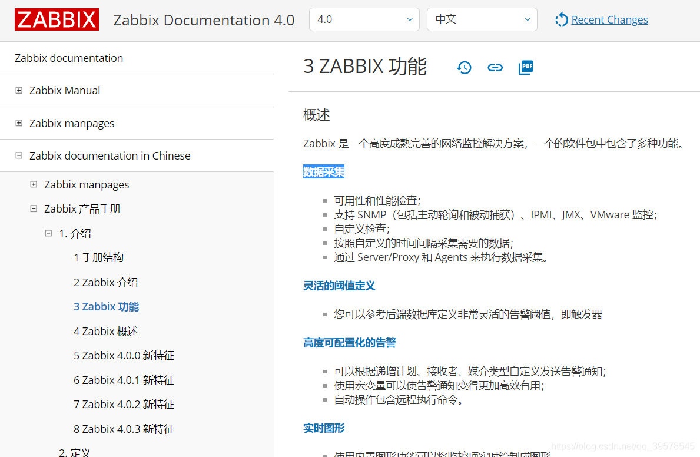Select 3 Zabbix 功能 page
700x457 pixels.
tap(106, 307)
